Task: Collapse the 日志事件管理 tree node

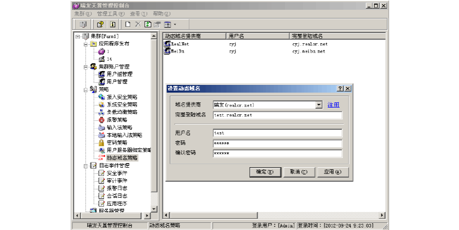Action: point(85,166)
